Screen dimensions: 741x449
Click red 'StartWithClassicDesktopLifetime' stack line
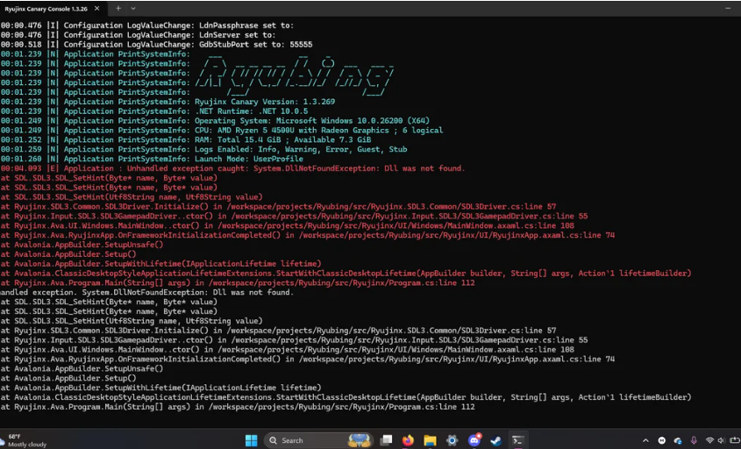(346, 274)
